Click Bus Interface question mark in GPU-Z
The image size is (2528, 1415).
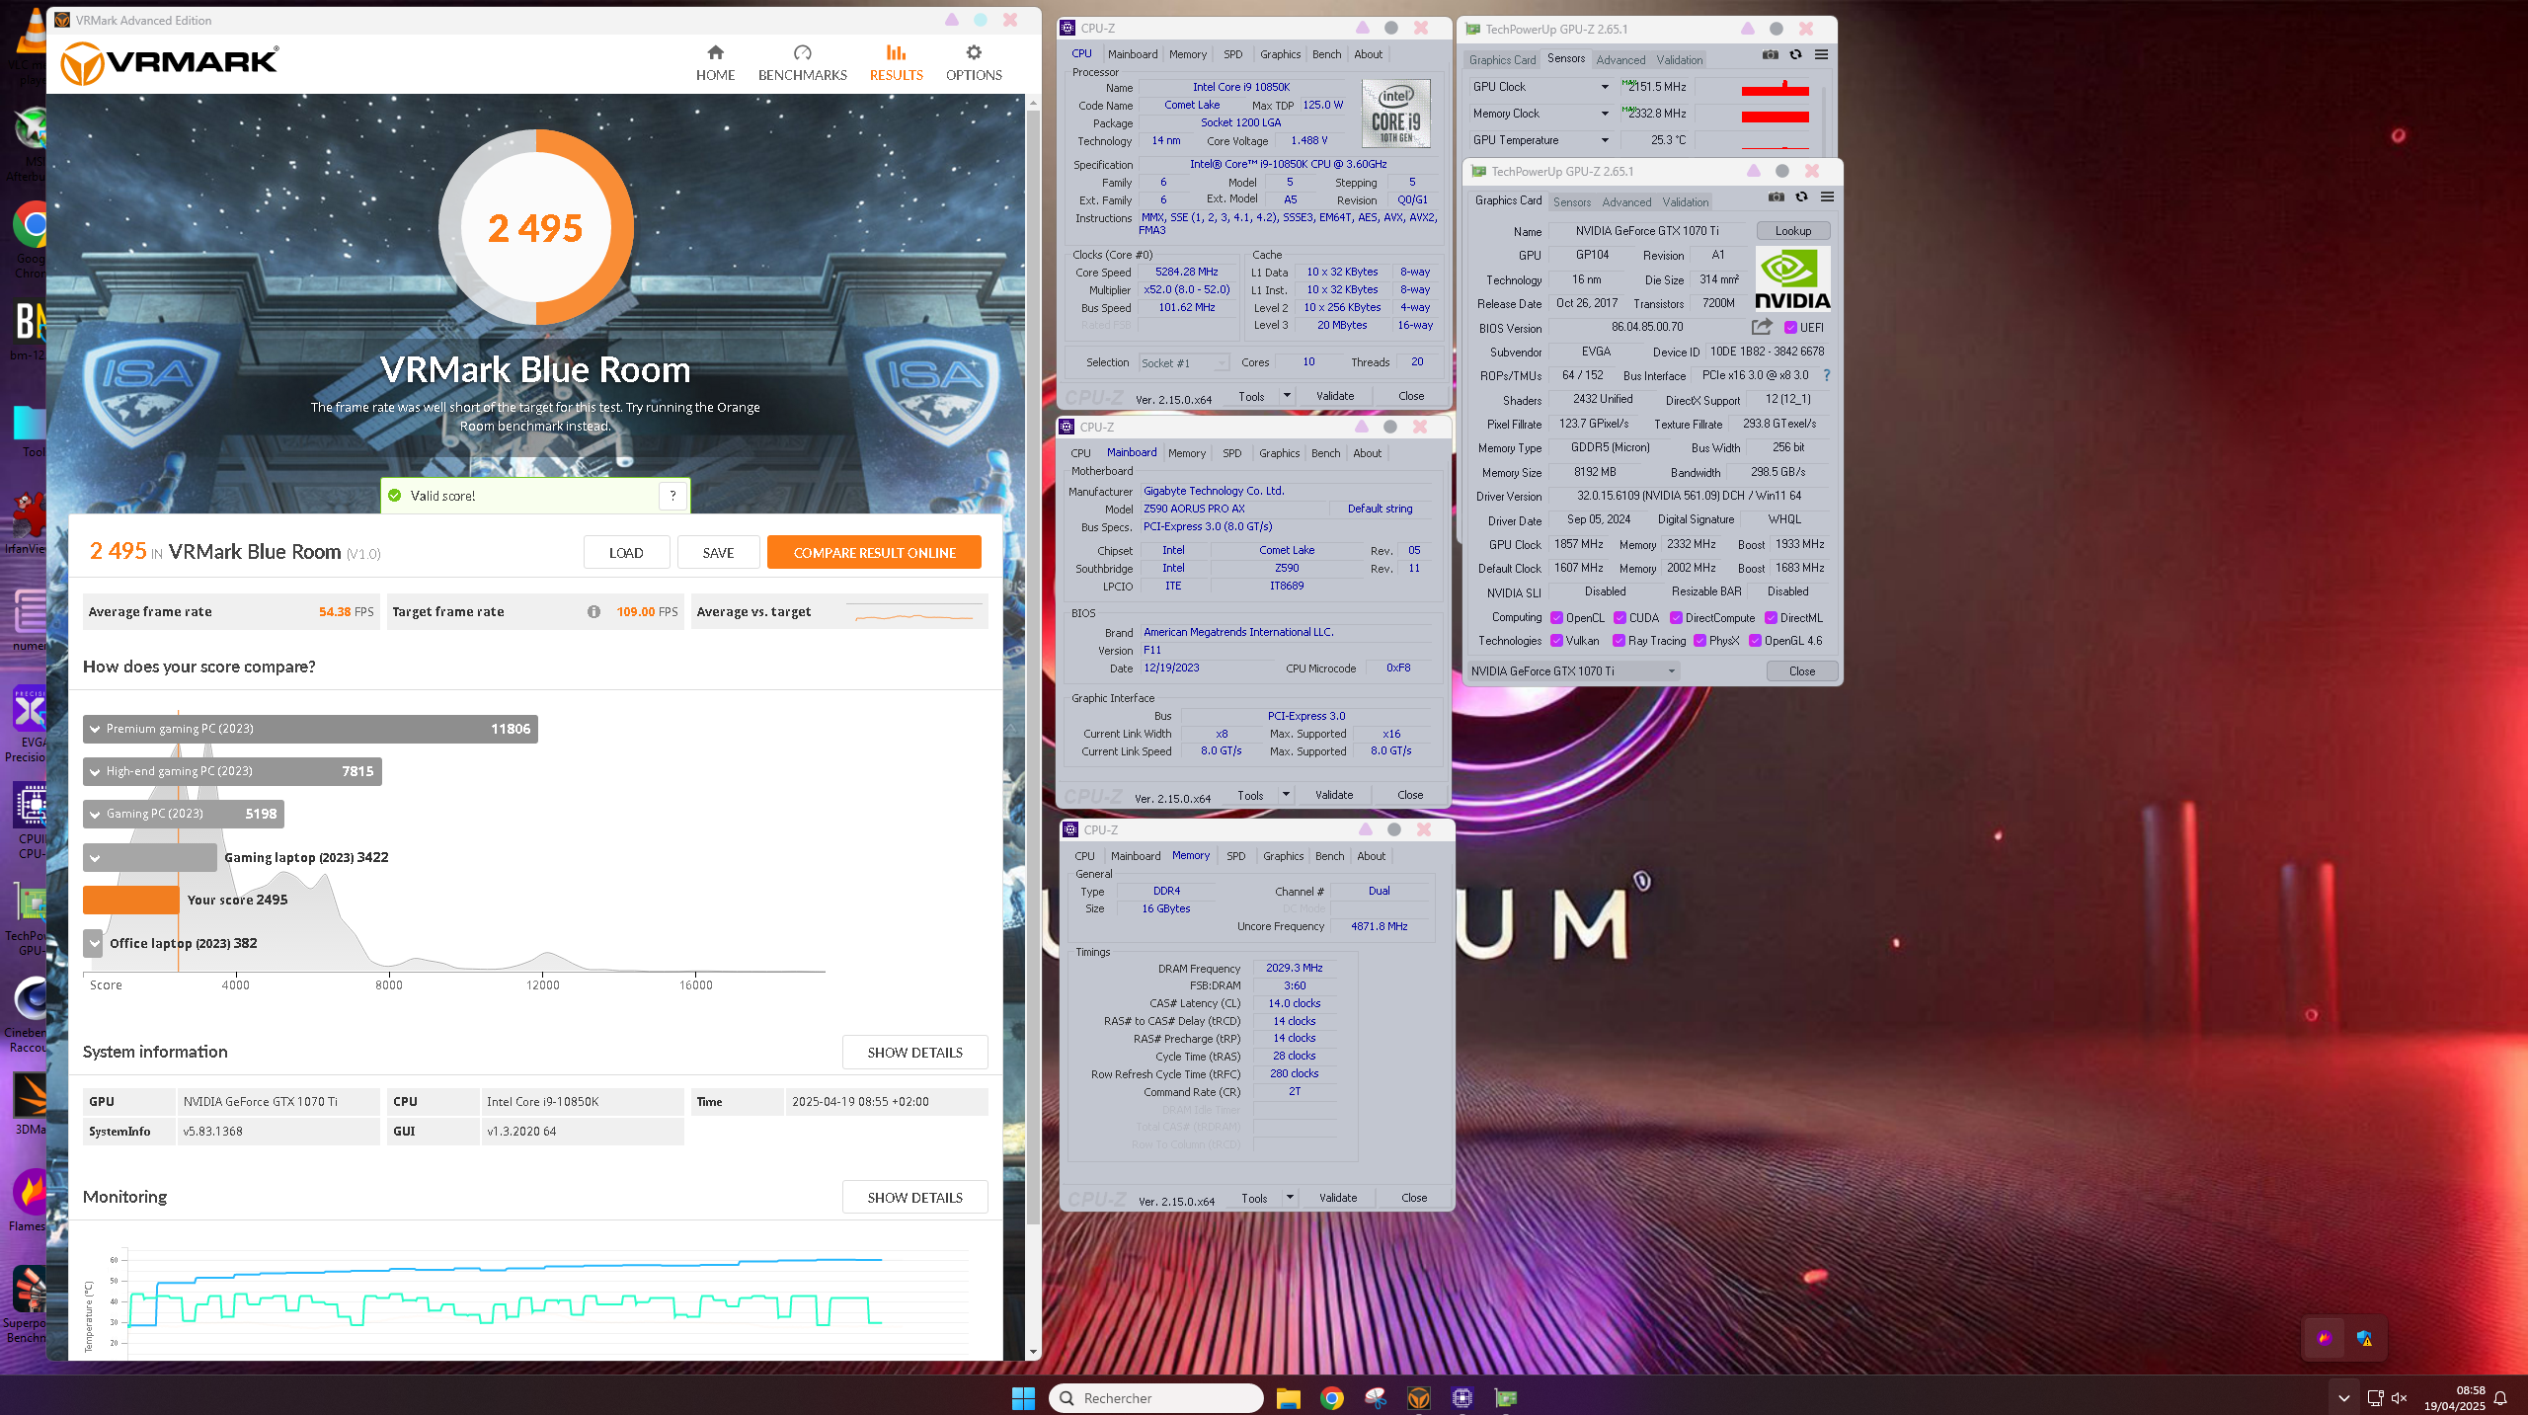coord(1827,375)
